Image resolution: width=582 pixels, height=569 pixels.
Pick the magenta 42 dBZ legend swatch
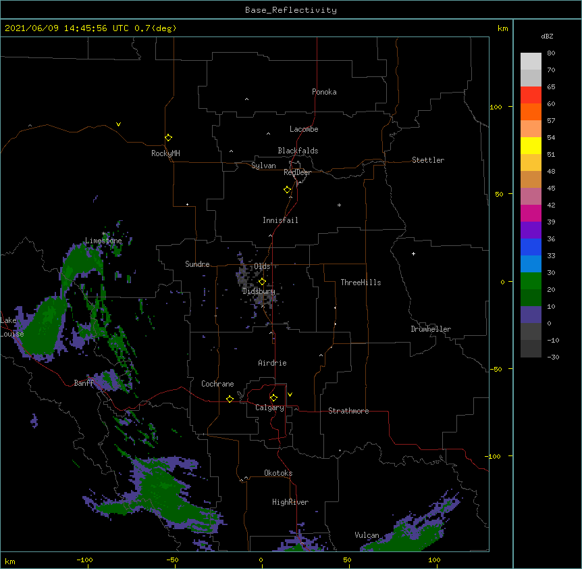[x=531, y=214]
